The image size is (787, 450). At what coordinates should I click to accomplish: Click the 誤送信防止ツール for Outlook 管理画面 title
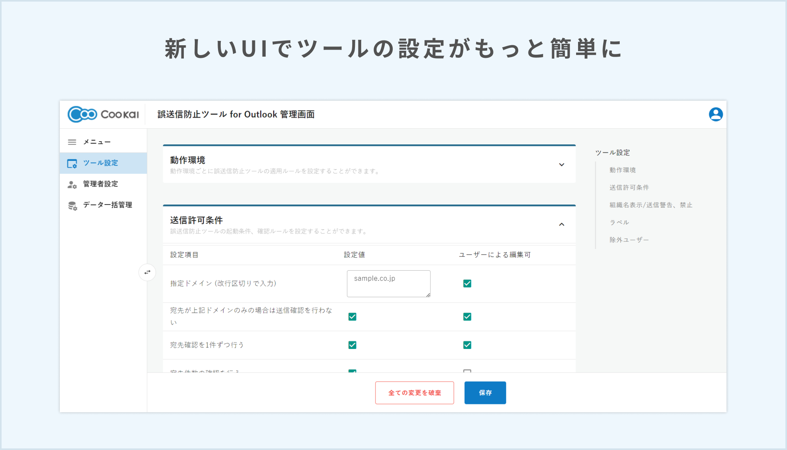pyautogui.click(x=236, y=114)
